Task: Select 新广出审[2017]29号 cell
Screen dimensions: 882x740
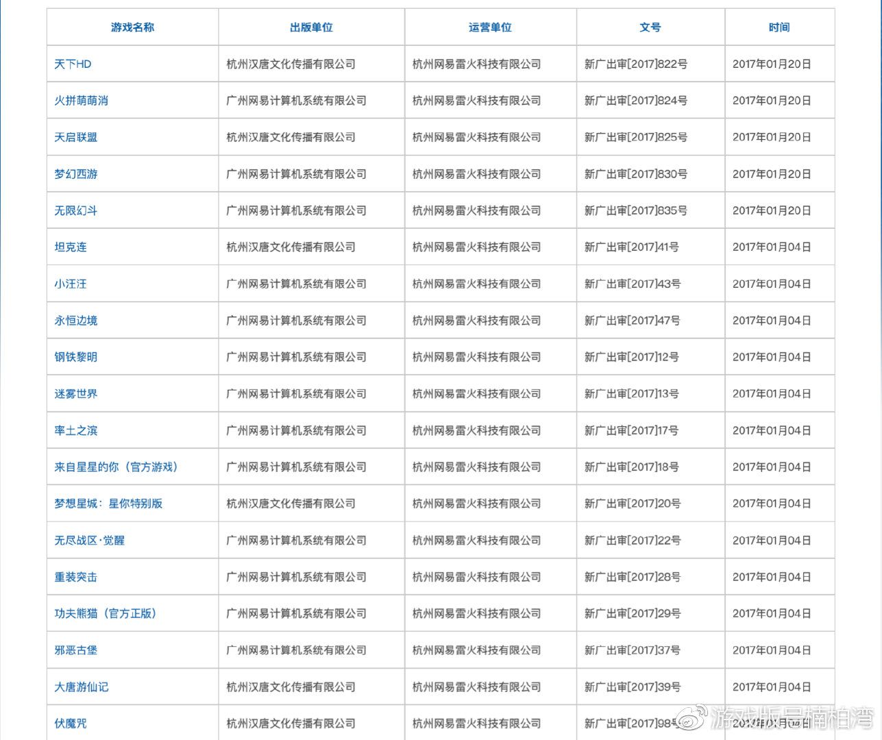Action: pyautogui.click(x=650, y=614)
